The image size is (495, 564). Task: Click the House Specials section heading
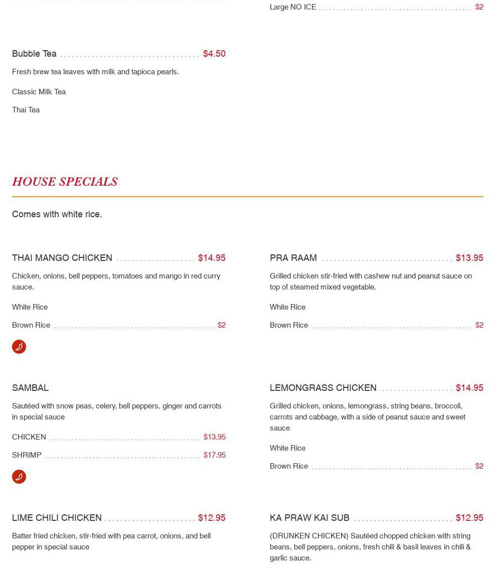coord(65,182)
